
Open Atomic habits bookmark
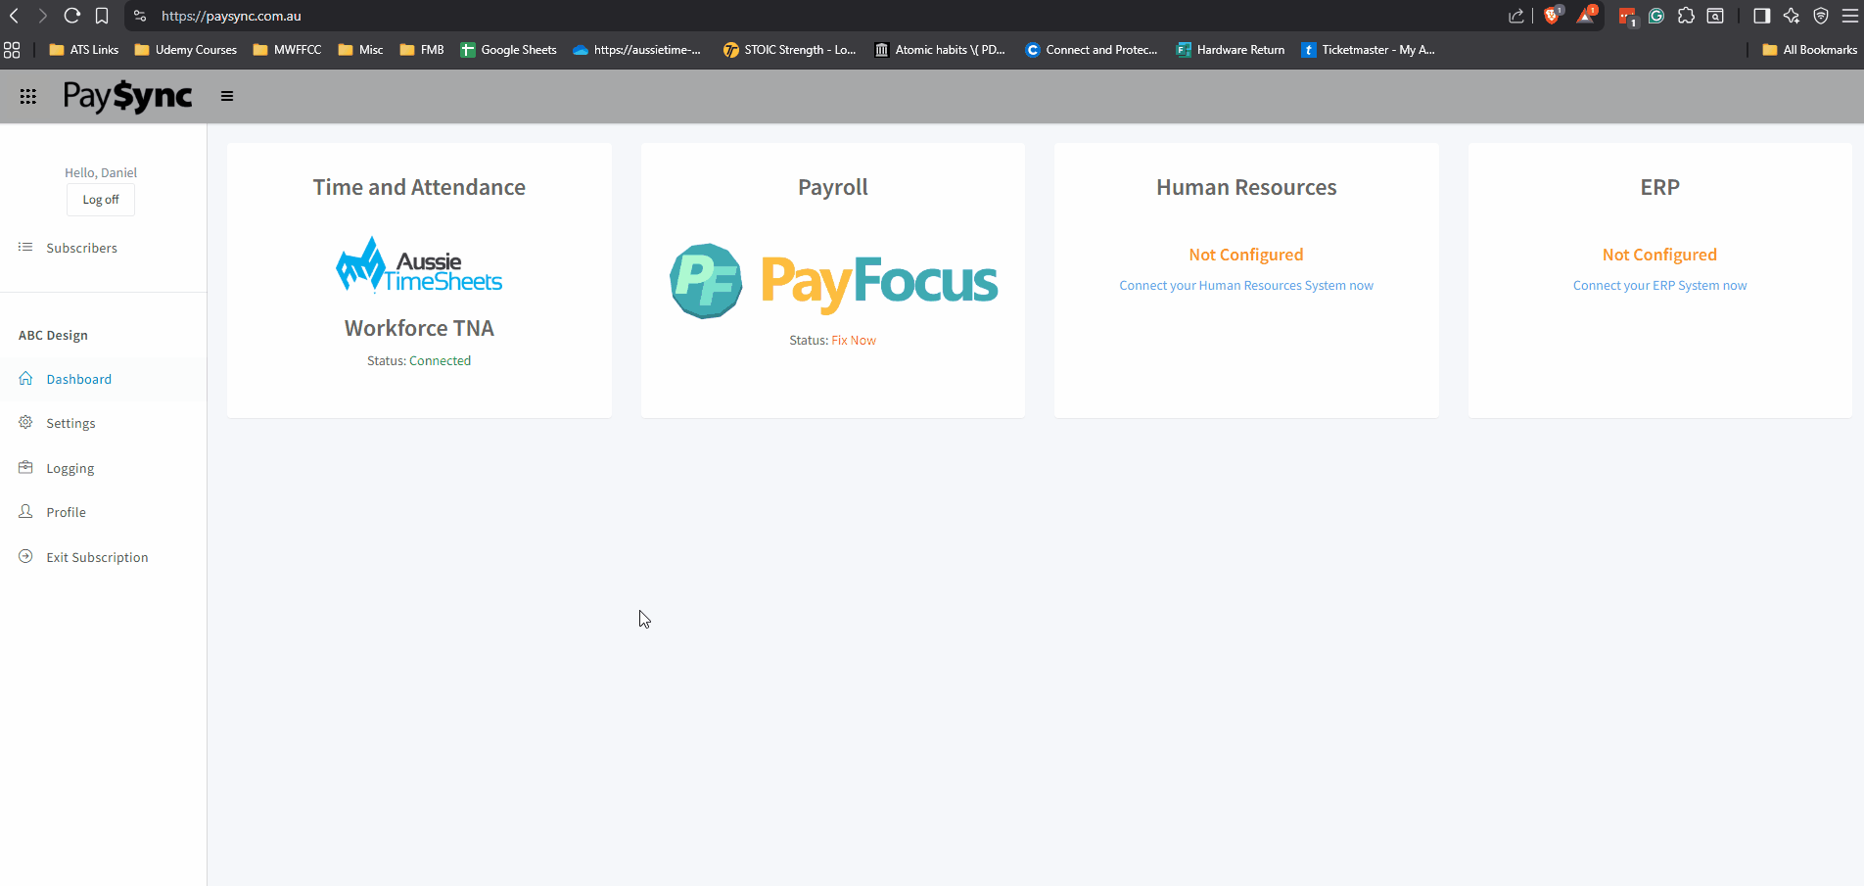point(941,50)
